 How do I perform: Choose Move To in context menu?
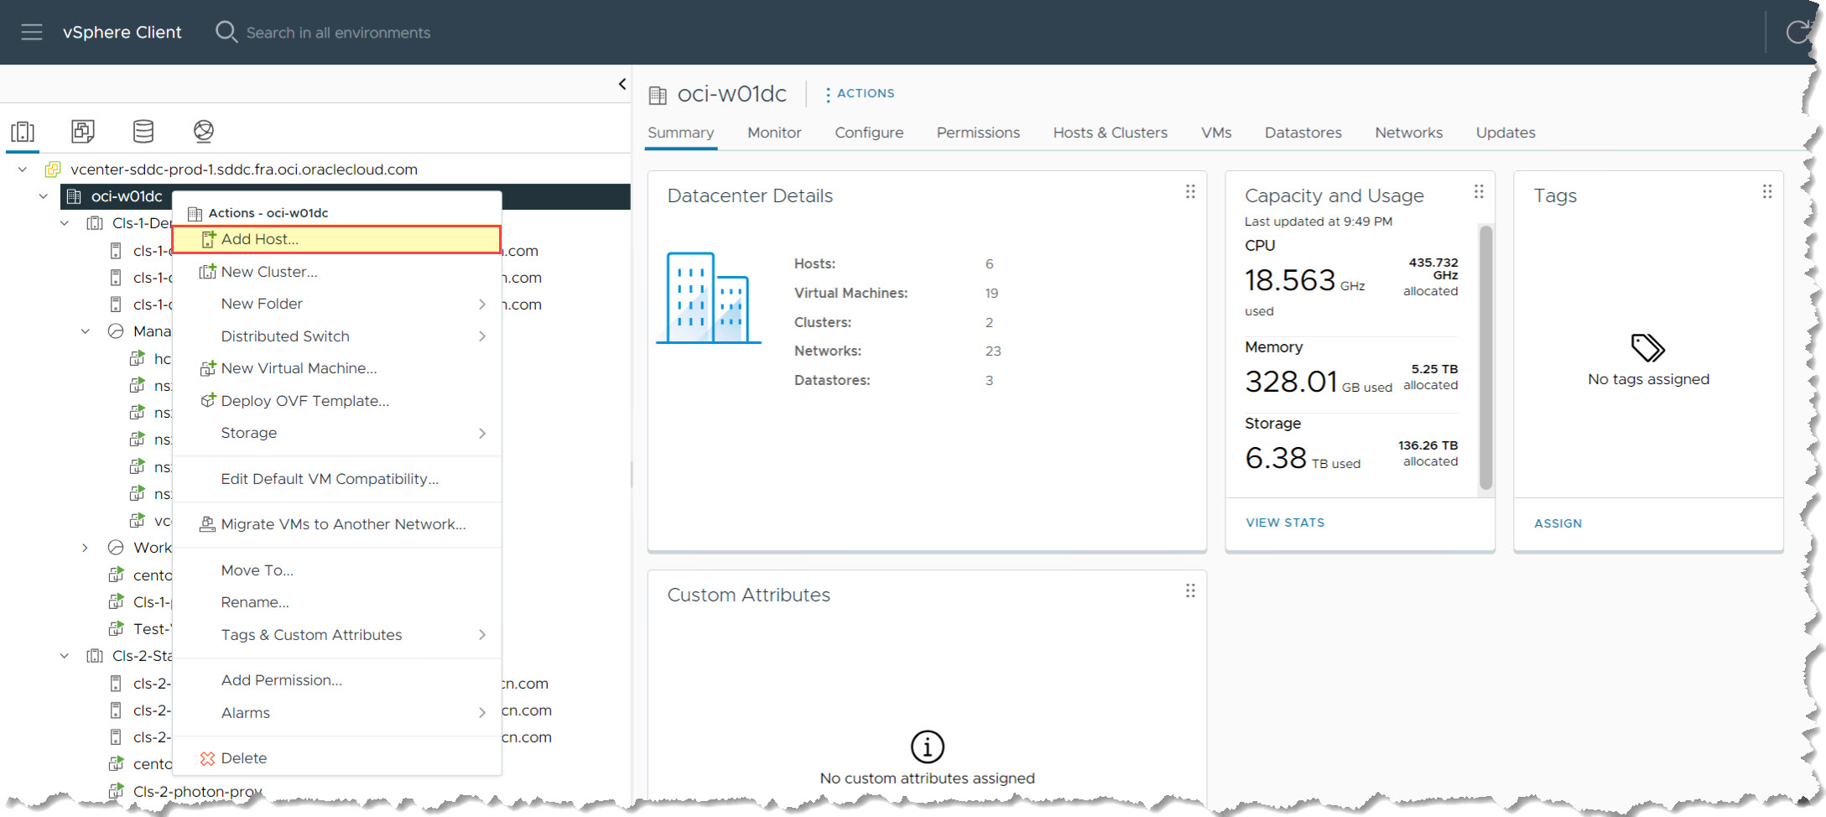coord(336,570)
